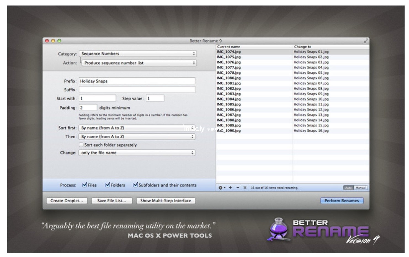This screenshot has width=409, height=257.
Task: Click the Start with field
Action: (x=97, y=98)
